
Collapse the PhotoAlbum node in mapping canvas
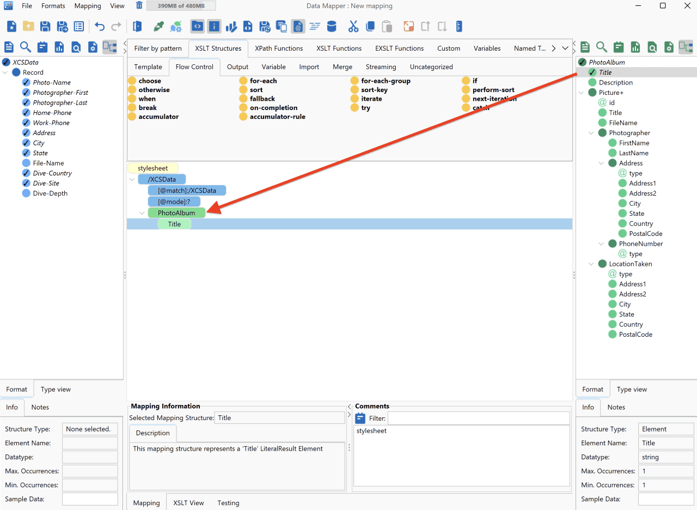(x=142, y=213)
